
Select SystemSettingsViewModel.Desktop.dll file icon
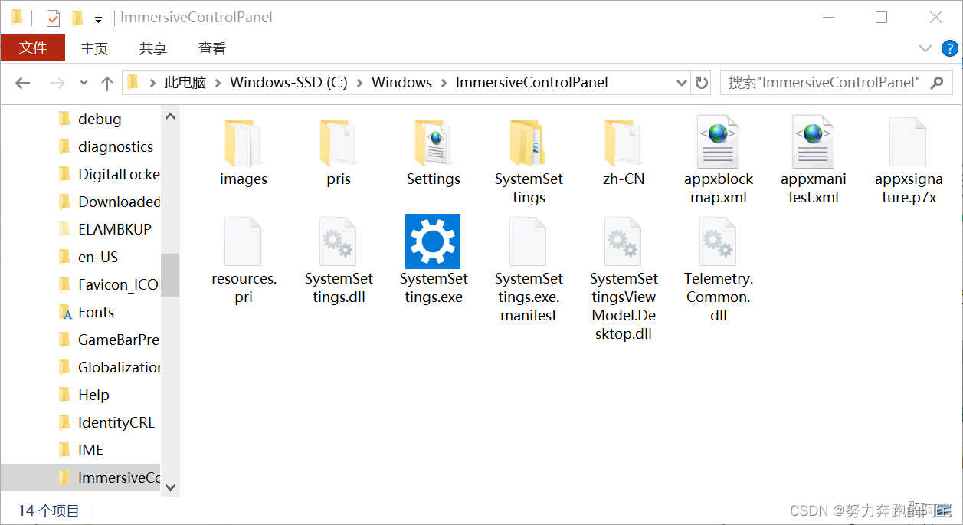(623, 241)
